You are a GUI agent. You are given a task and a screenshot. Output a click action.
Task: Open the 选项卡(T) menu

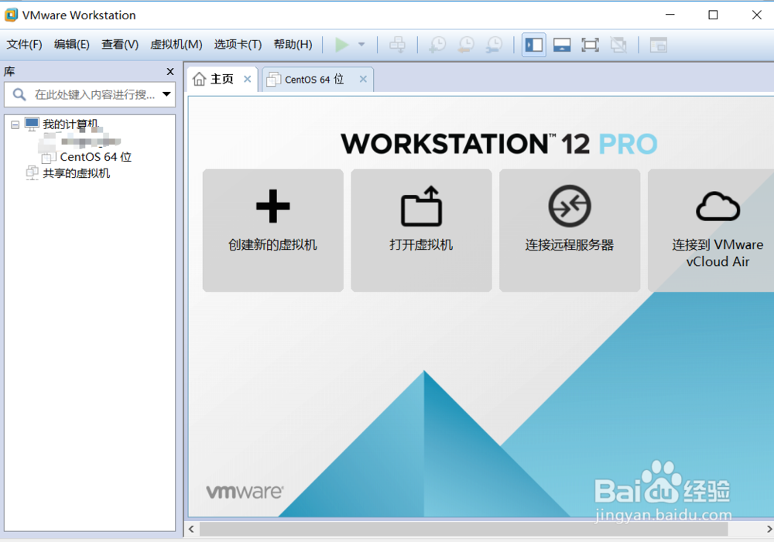(238, 44)
